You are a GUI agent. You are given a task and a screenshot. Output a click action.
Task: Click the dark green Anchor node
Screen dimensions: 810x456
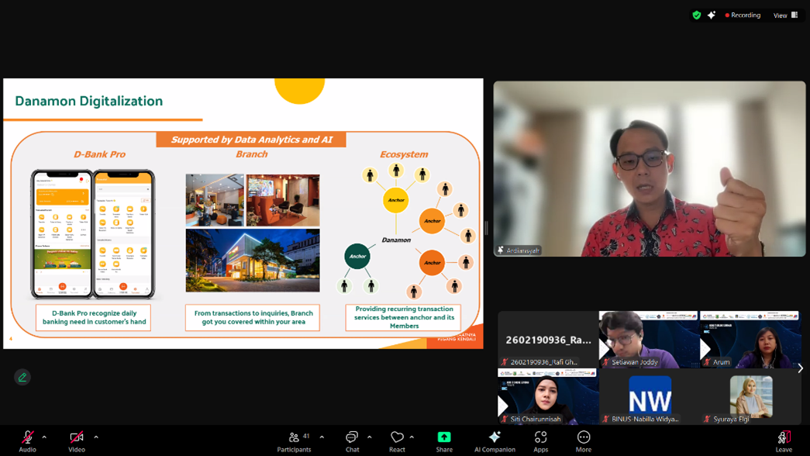point(357,256)
